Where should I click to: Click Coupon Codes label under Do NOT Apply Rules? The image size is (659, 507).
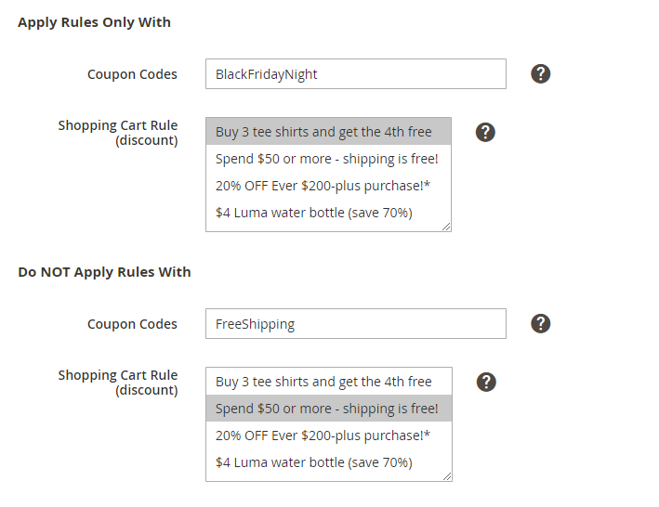pos(132,324)
